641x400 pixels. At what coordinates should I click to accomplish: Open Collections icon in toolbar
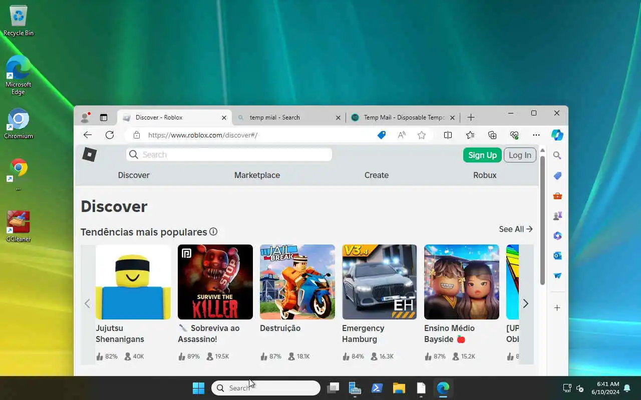492,135
